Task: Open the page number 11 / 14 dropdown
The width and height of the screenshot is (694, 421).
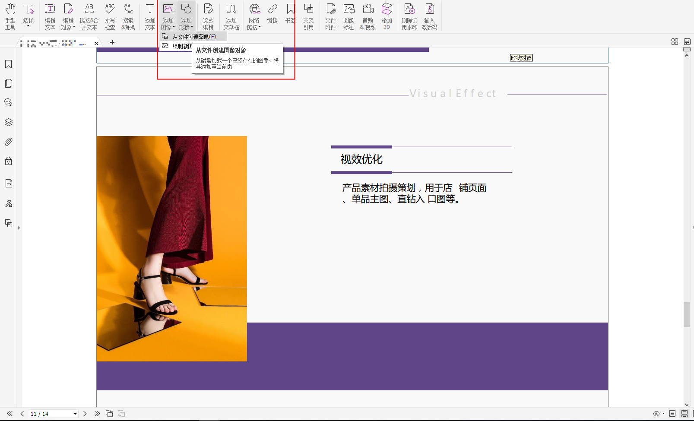Action: coord(75,414)
